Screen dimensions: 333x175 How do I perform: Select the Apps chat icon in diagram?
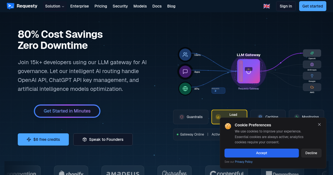point(185,72)
